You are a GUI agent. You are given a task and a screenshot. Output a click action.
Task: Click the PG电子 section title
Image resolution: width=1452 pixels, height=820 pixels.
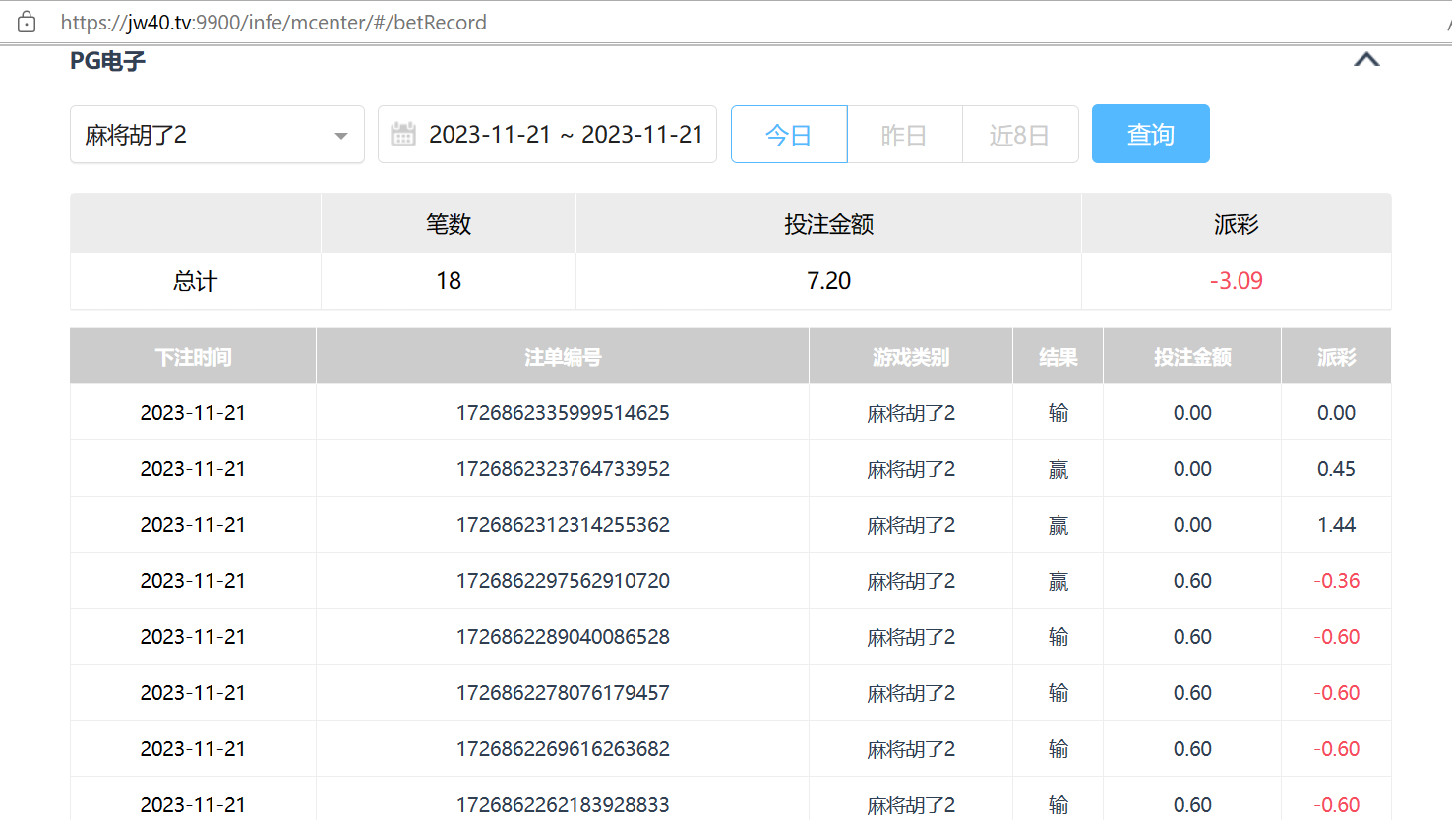tap(108, 61)
